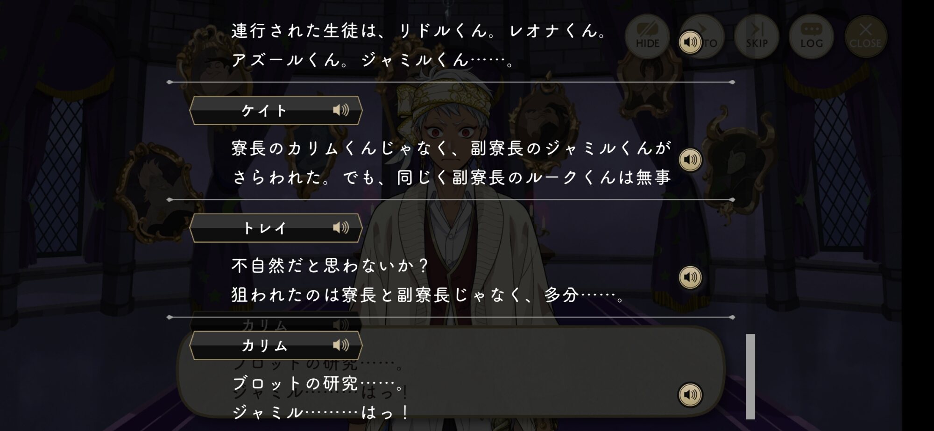Click speaker icon in カリム name plate

[x=341, y=346]
